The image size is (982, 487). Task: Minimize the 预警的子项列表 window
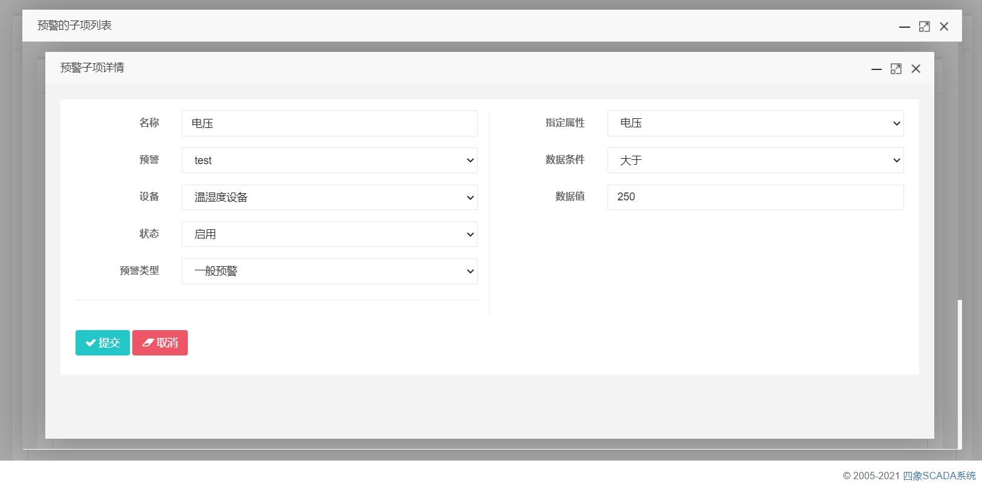click(x=904, y=27)
